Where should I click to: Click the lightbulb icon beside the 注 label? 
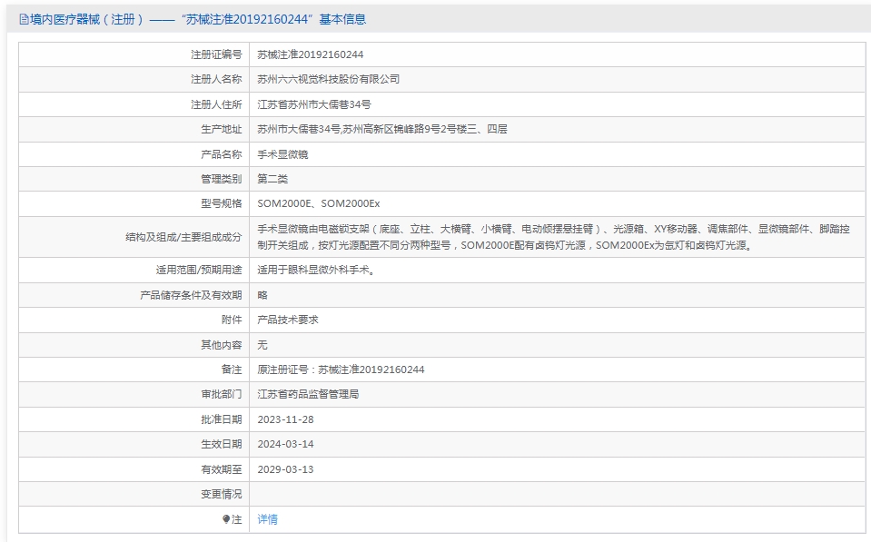(229, 518)
